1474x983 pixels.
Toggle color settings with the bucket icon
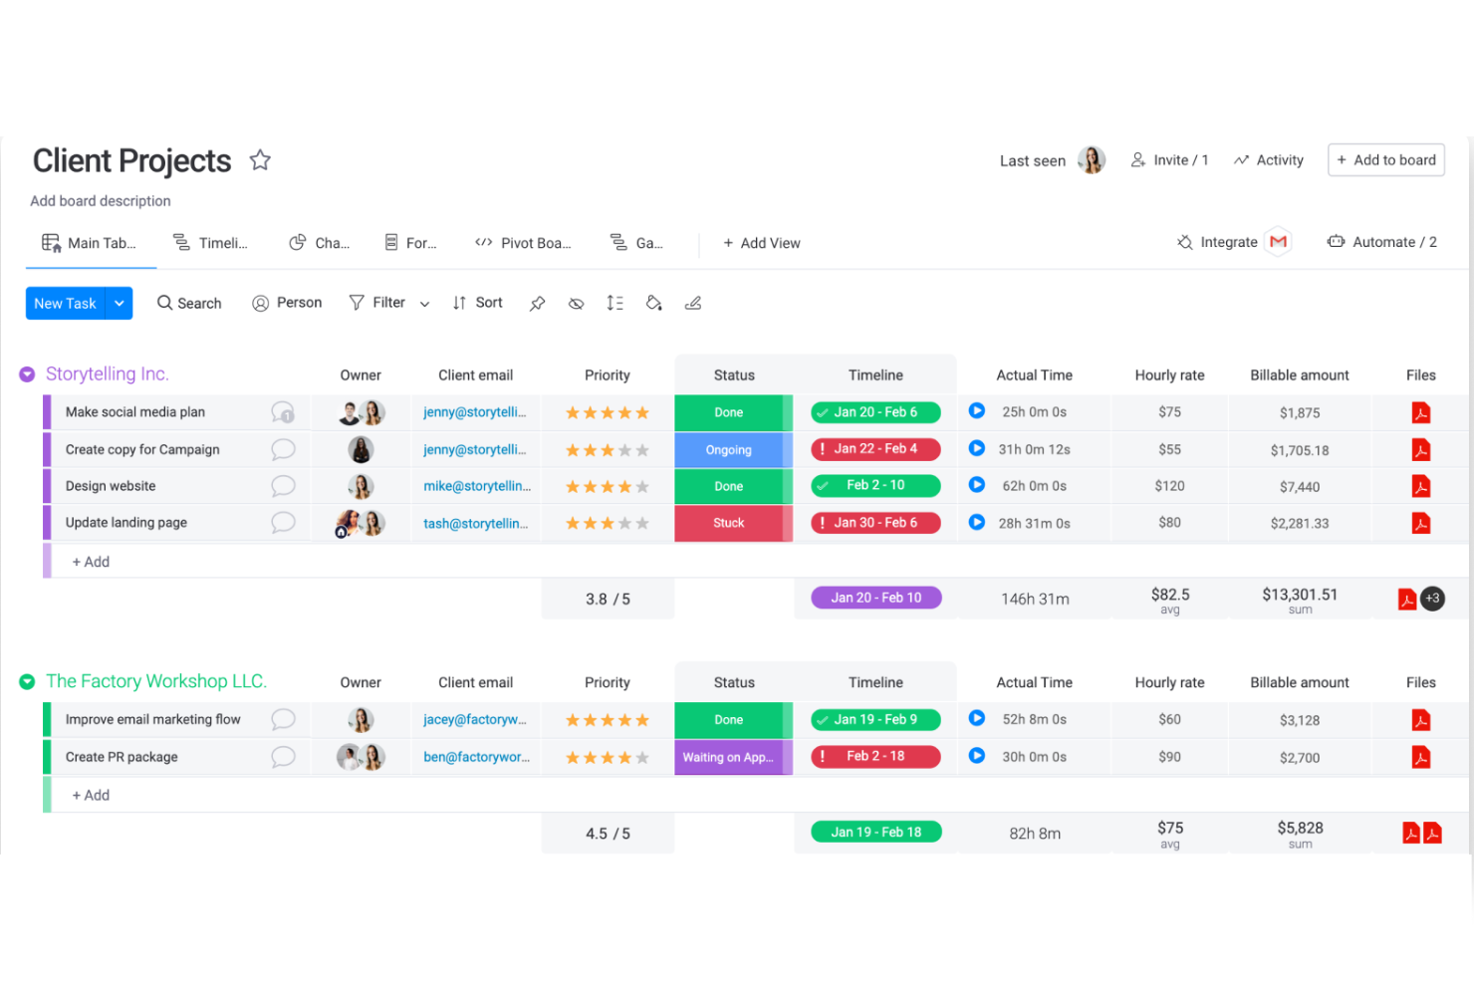[x=653, y=303]
